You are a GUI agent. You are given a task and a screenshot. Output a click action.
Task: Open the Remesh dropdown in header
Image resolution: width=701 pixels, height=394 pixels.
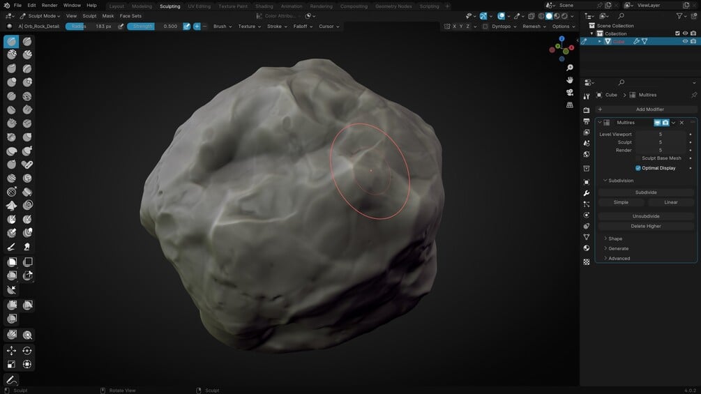pos(533,26)
